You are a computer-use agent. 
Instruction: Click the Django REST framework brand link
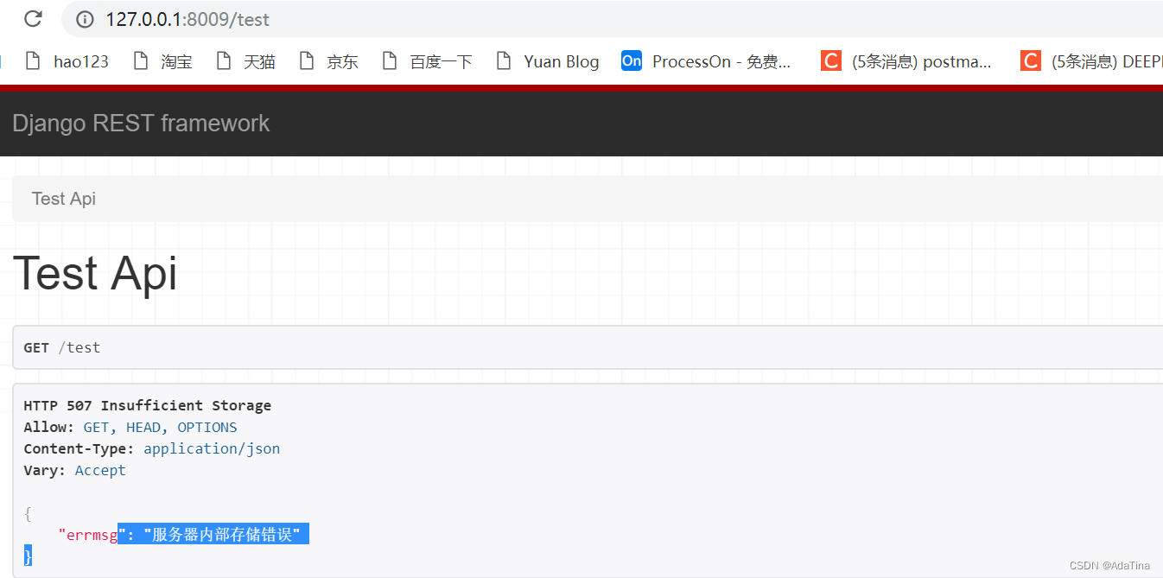point(141,123)
